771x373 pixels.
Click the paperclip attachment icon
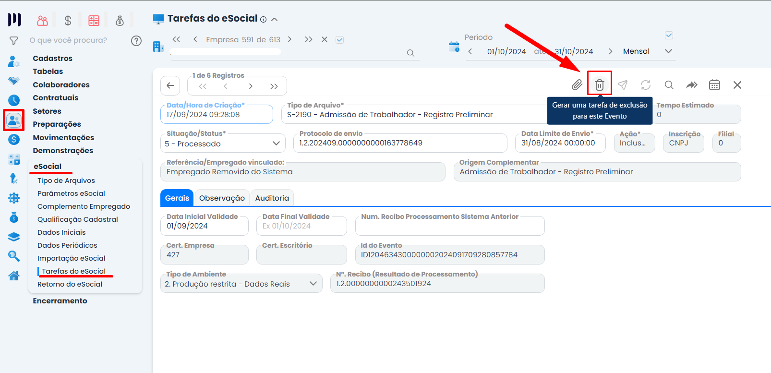coord(577,85)
